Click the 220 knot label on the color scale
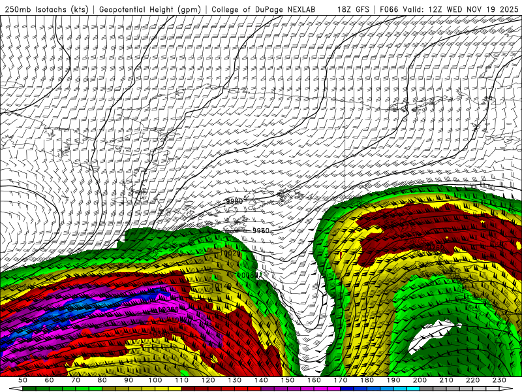Image resolution: width=522 pixels, height=392 pixels. tap(472, 380)
